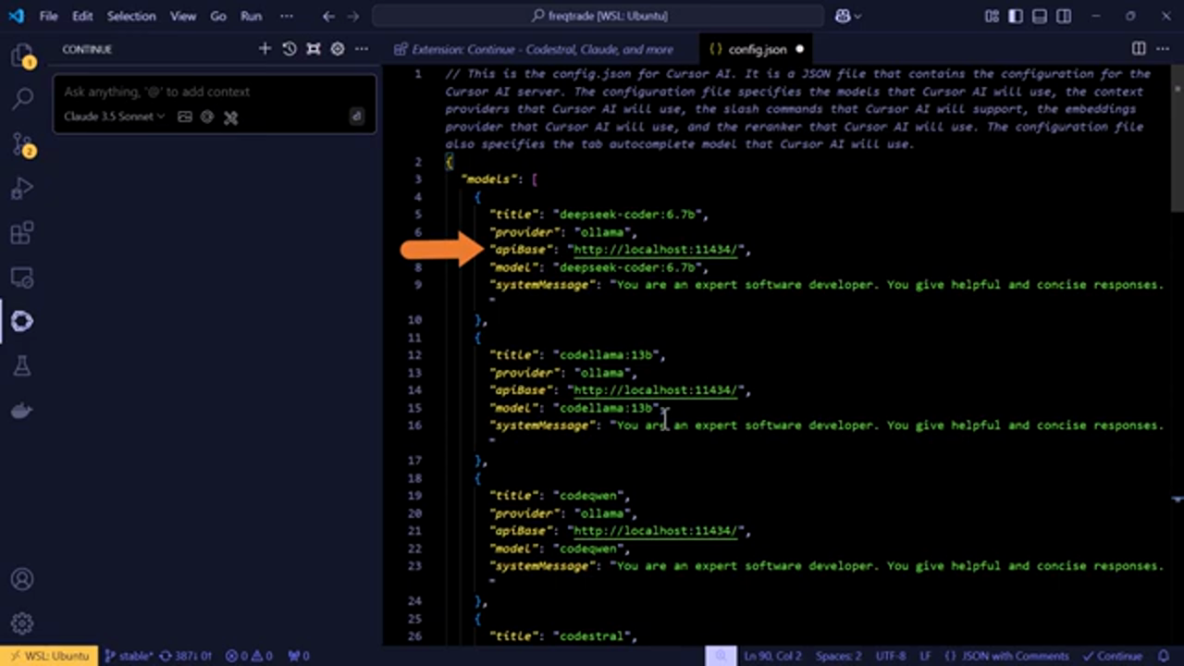Go forward in editor navigation
This screenshot has width=1184, height=666.
pyautogui.click(x=354, y=16)
